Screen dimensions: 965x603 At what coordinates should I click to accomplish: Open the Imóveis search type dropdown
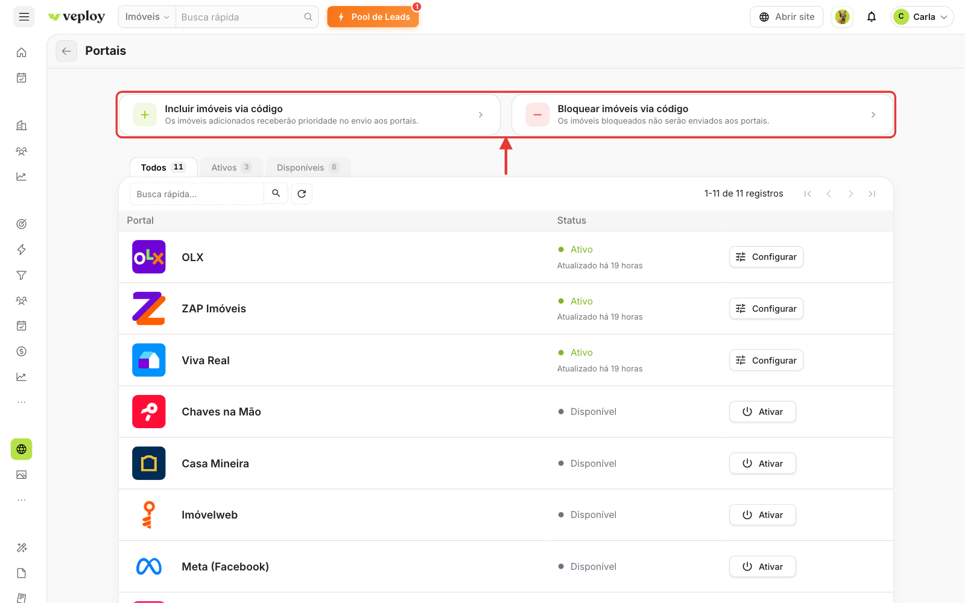click(147, 17)
